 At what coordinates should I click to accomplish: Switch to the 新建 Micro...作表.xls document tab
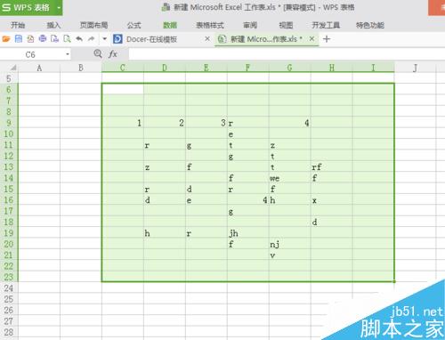click(266, 39)
